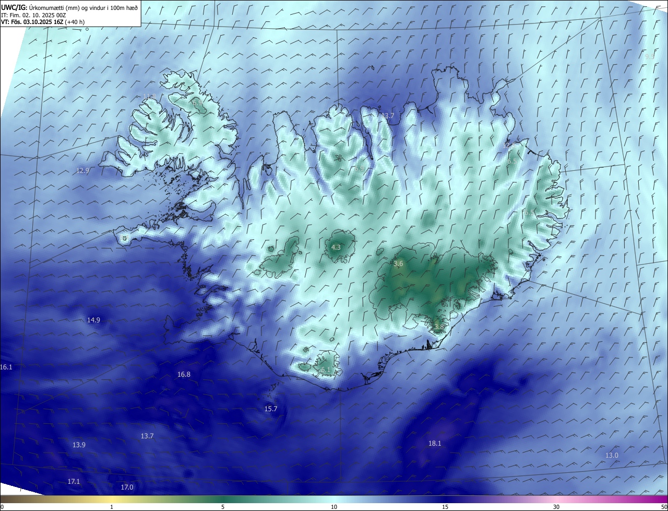Click the 16.8 value label on the map
Screen dimensions: 668x511
pos(184,374)
